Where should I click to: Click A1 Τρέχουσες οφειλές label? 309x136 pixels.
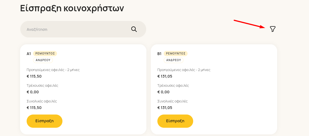tap(42, 85)
